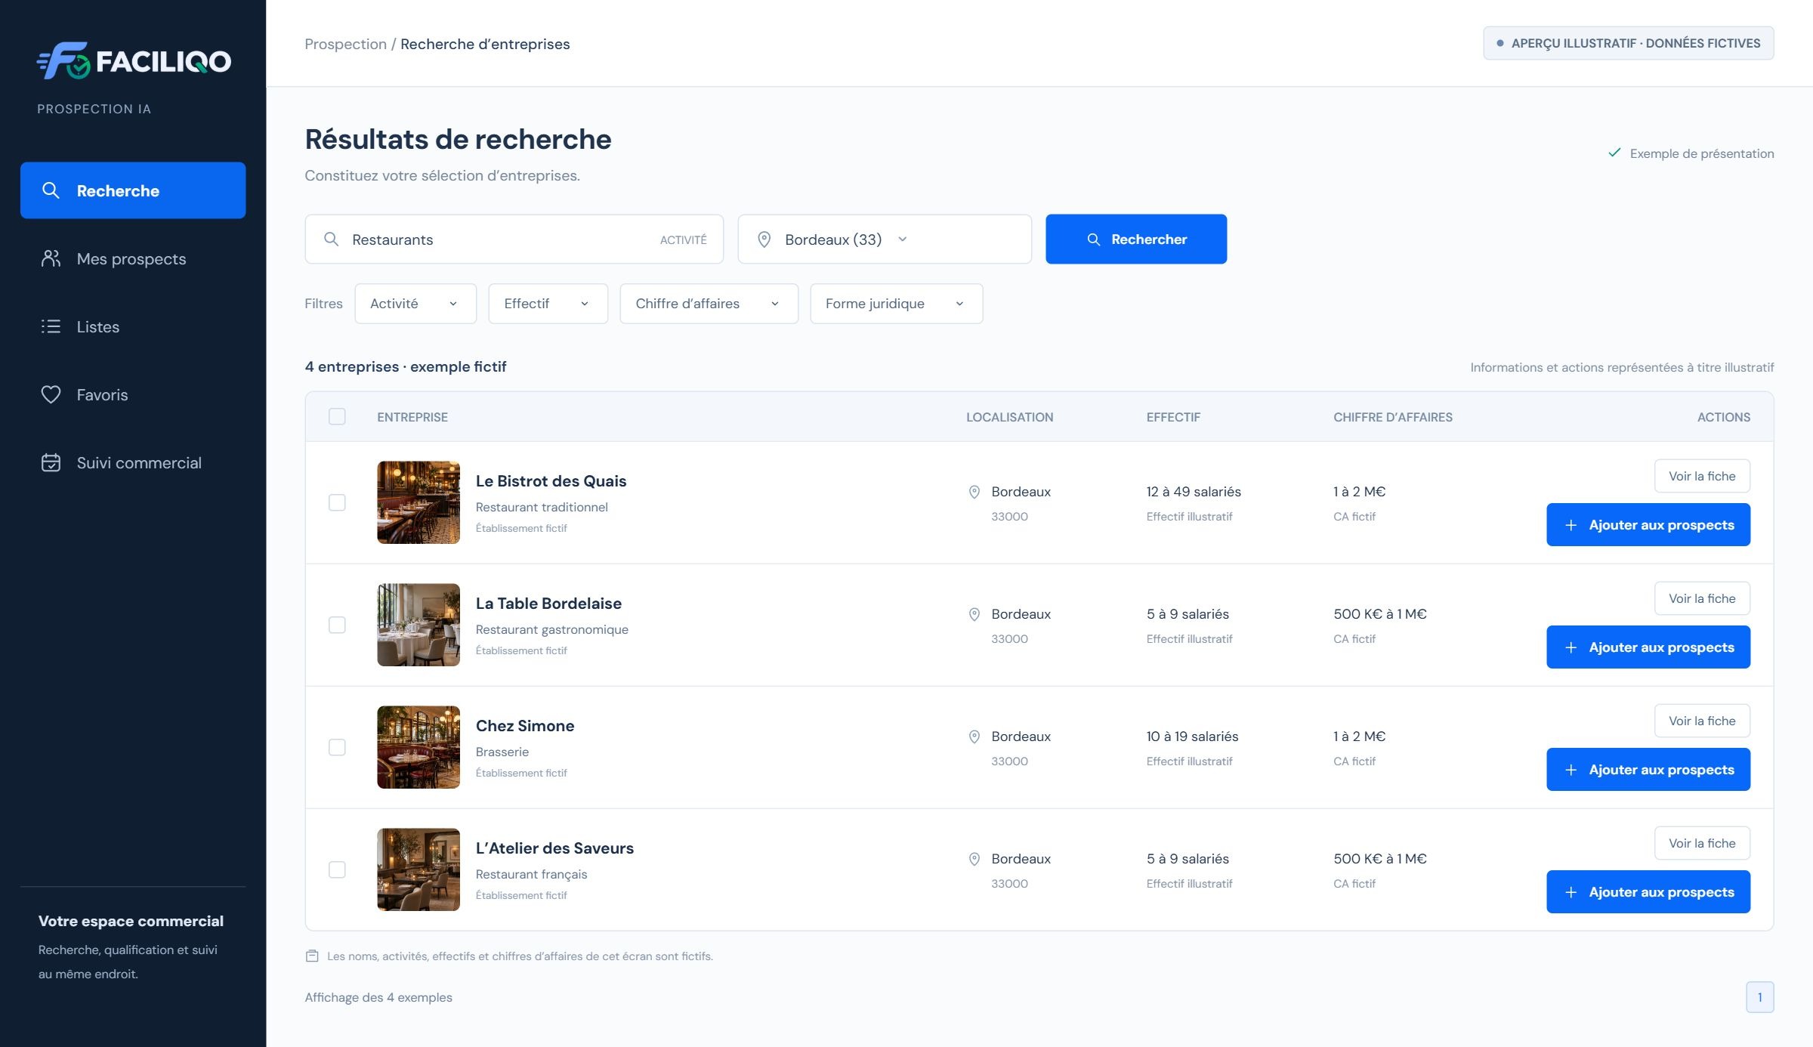Select the Chez Simone row checkbox

pos(337,747)
